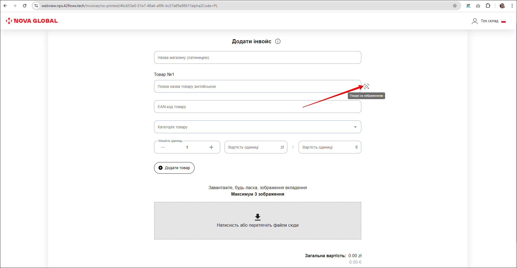The image size is (517, 268).
Task: Click the image search camera icon
Action: pyautogui.click(x=366, y=86)
